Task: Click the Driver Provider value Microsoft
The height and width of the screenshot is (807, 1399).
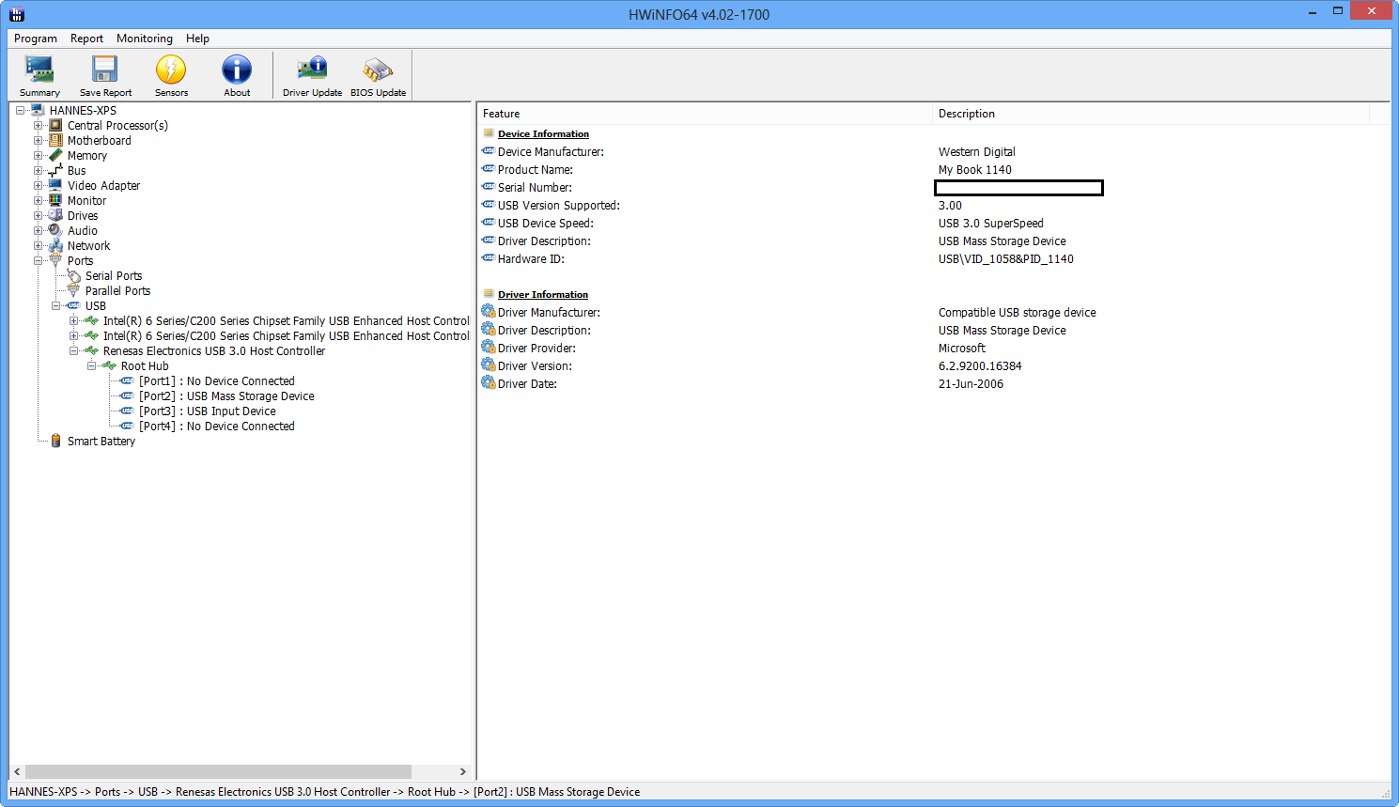Action: click(x=962, y=348)
